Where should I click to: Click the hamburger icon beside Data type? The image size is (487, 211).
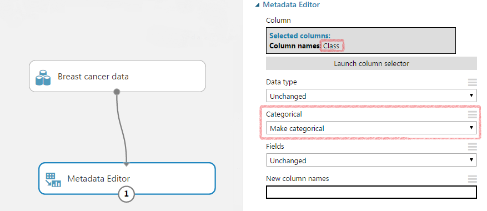click(472, 82)
